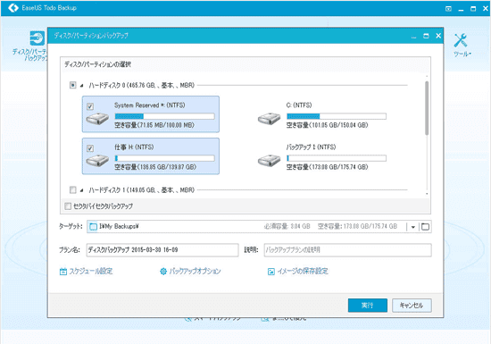Screen dimensions: 491x344
Task: Click the Disk/Partition Backup icon in main window
Action: tap(37, 38)
